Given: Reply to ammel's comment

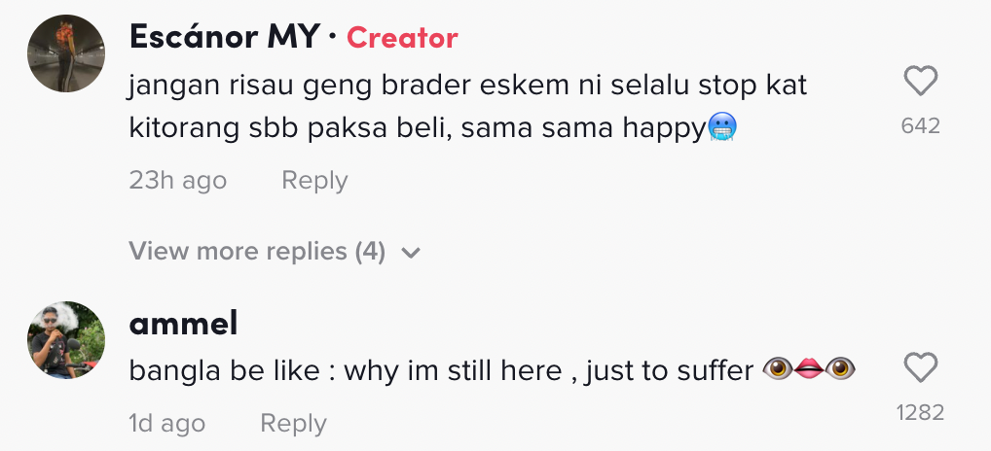Looking at the screenshot, I should [293, 424].
